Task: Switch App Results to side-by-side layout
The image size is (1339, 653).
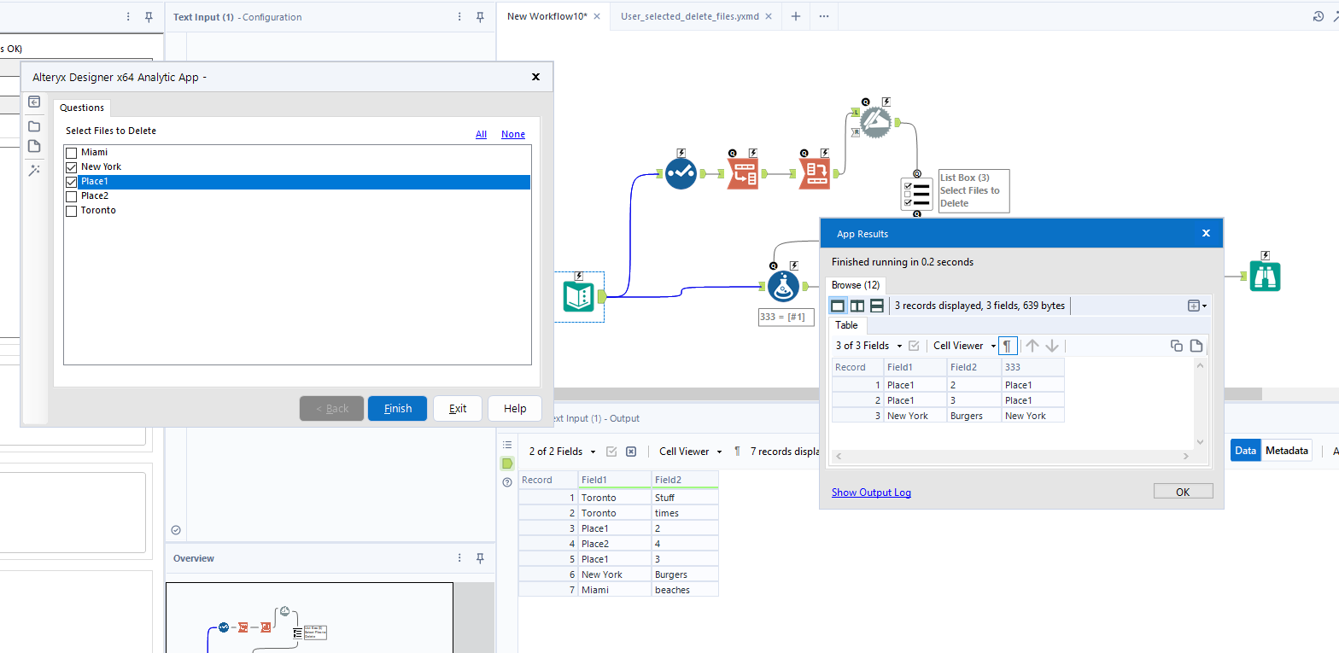Action: 857,306
